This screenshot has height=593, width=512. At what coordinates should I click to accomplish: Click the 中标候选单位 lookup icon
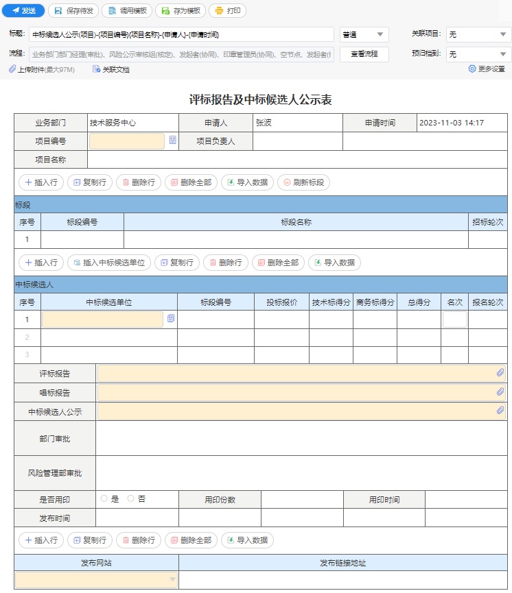click(x=171, y=318)
